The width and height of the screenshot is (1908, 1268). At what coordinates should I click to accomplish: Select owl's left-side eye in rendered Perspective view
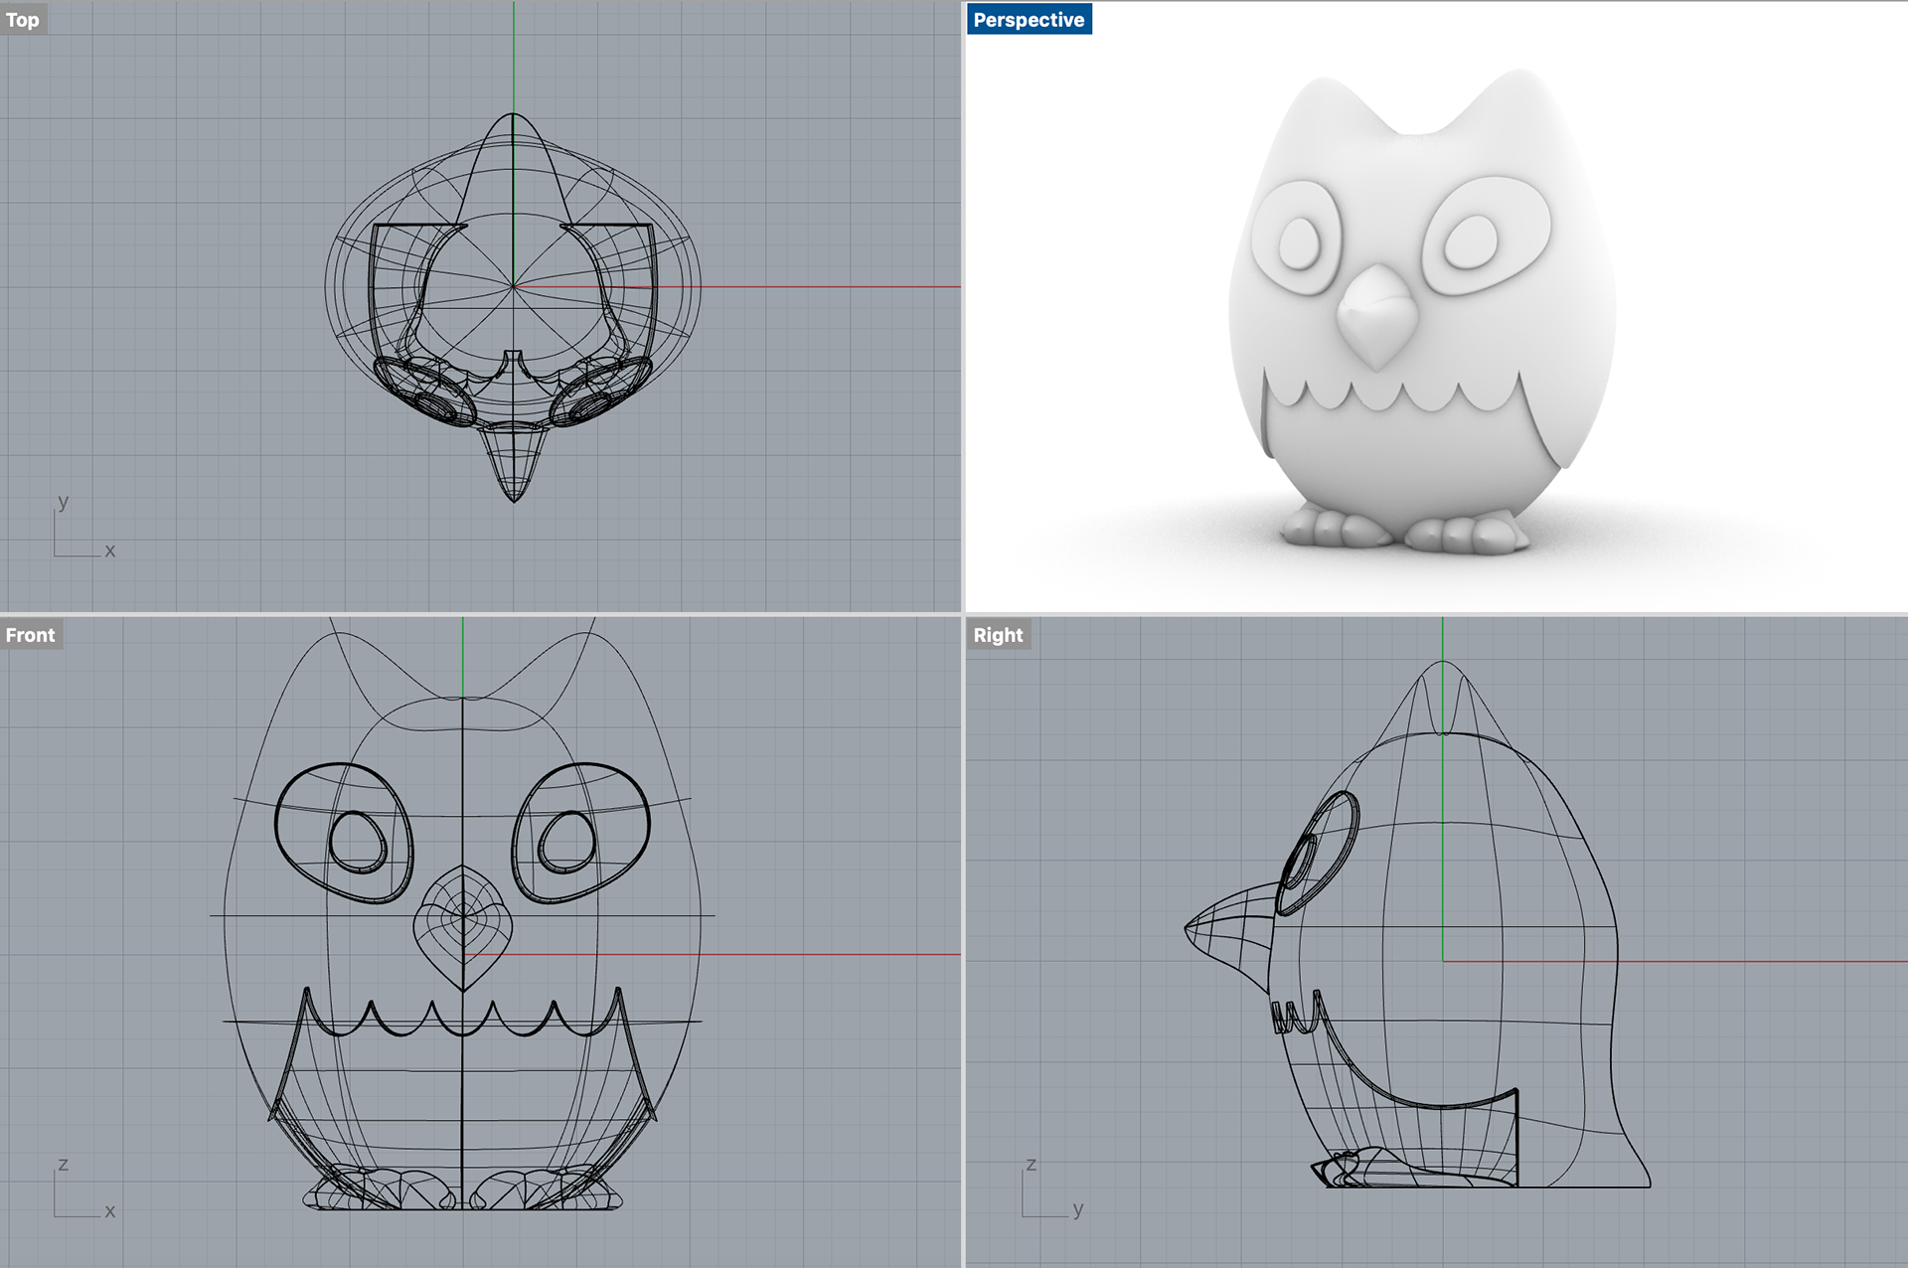tap(1296, 241)
